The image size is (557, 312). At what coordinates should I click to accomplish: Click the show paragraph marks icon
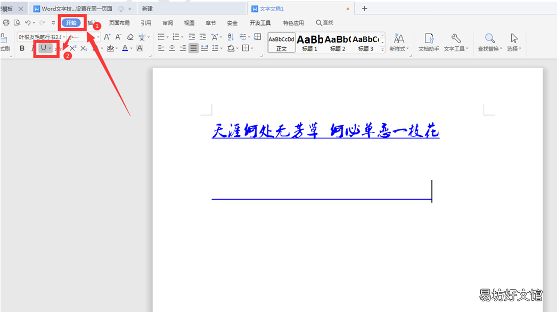(243, 37)
